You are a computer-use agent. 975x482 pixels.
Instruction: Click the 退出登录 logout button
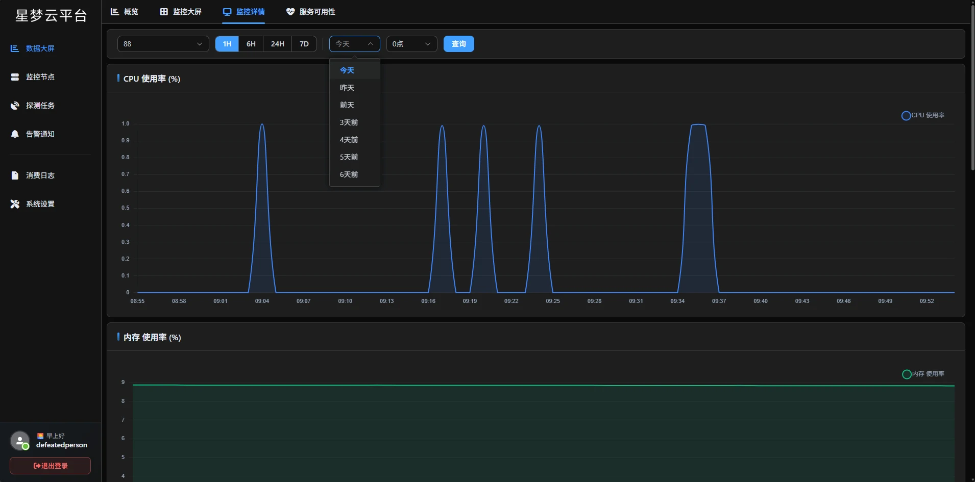[x=50, y=466]
